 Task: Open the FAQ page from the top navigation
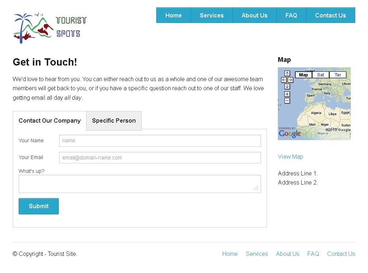(291, 15)
